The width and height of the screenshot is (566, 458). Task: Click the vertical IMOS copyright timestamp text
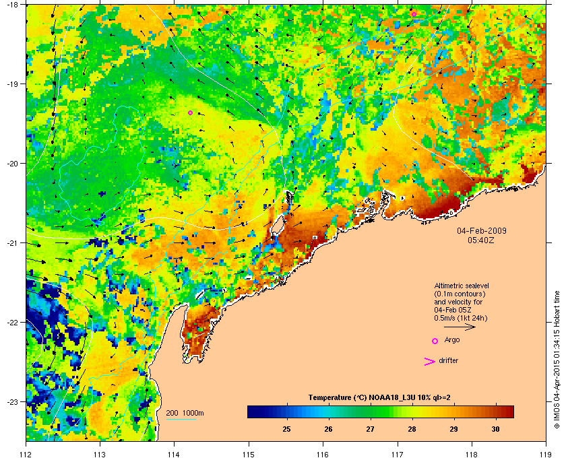(557, 360)
